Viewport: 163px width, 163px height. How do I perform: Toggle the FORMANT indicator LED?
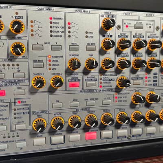pos(51,18)
